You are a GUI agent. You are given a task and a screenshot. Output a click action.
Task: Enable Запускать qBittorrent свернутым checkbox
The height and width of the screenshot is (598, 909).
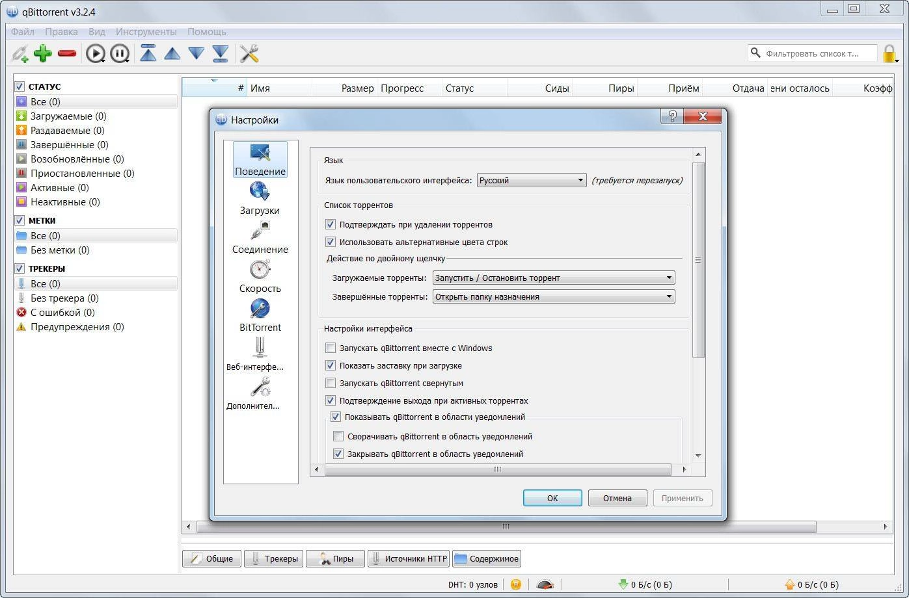coord(331,383)
